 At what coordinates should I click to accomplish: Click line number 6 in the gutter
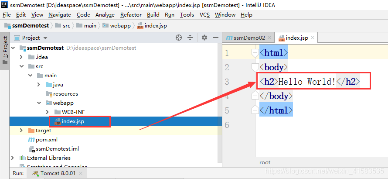click(x=227, y=125)
